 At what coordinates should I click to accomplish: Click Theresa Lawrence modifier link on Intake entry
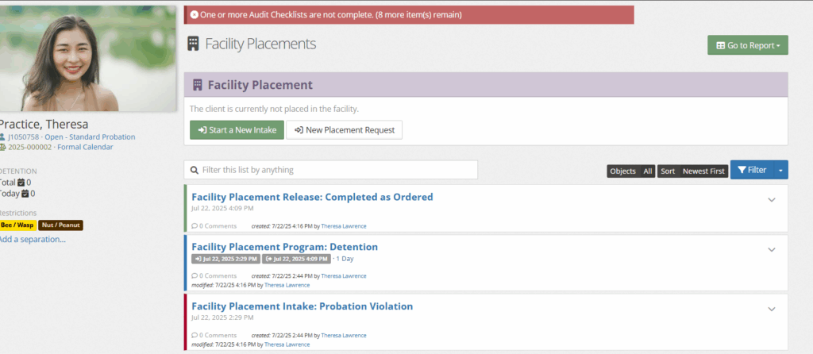tap(287, 344)
